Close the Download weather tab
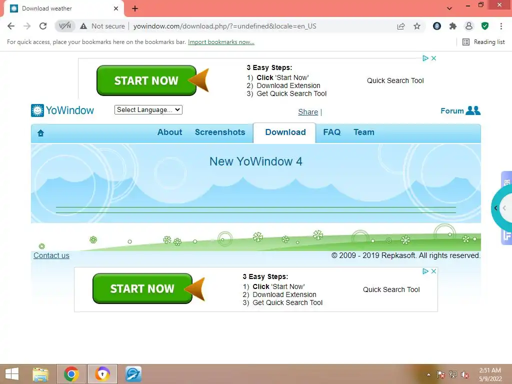The width and height of the screenshot is (512, 384). tap(116, 8)
